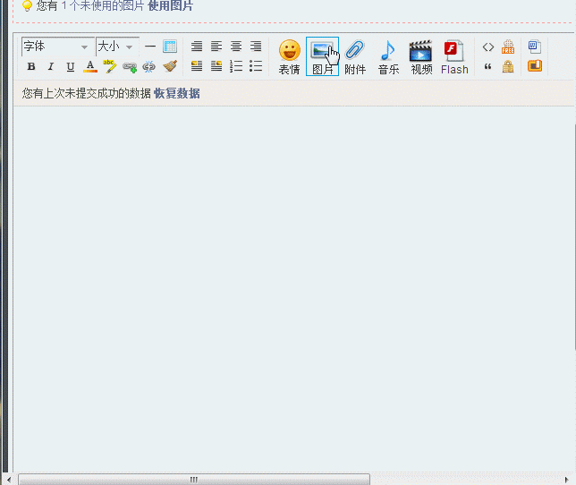
Task: Float content right with image-text icon
Action: click(216, 66)
